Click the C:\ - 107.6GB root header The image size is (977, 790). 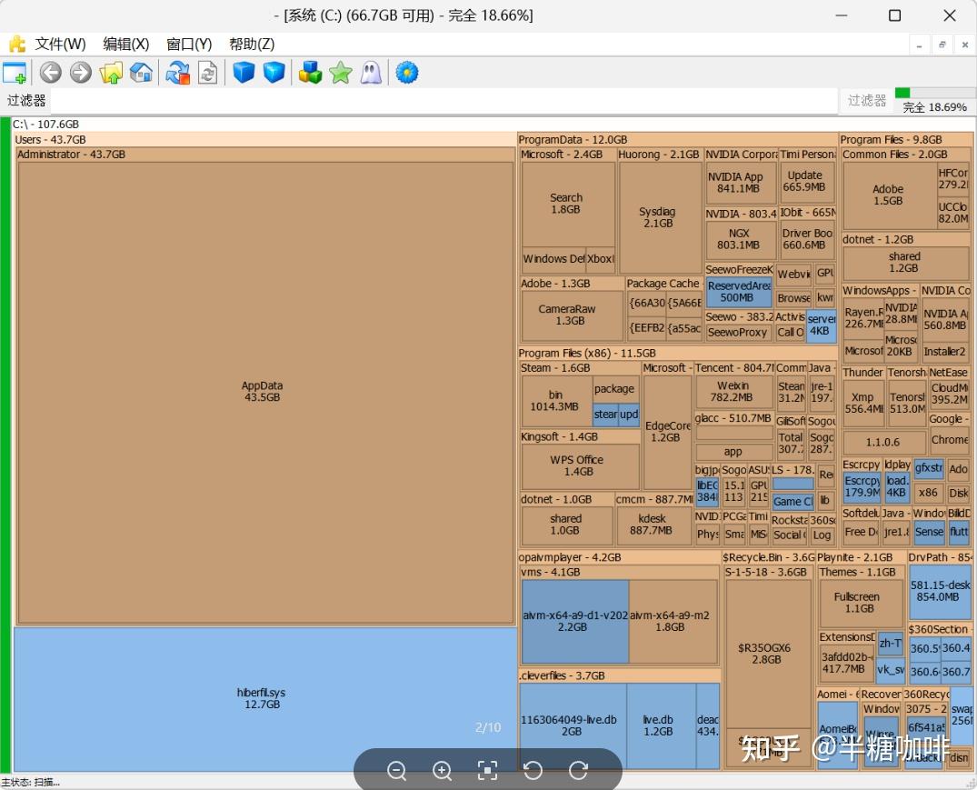46,124
